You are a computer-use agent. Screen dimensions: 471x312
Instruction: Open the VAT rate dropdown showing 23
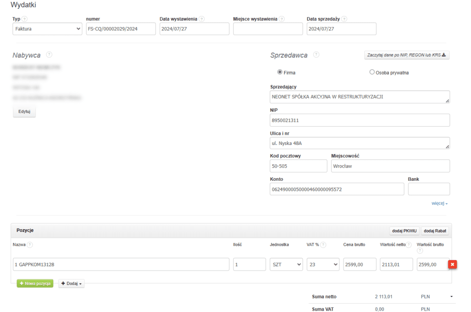323,264
